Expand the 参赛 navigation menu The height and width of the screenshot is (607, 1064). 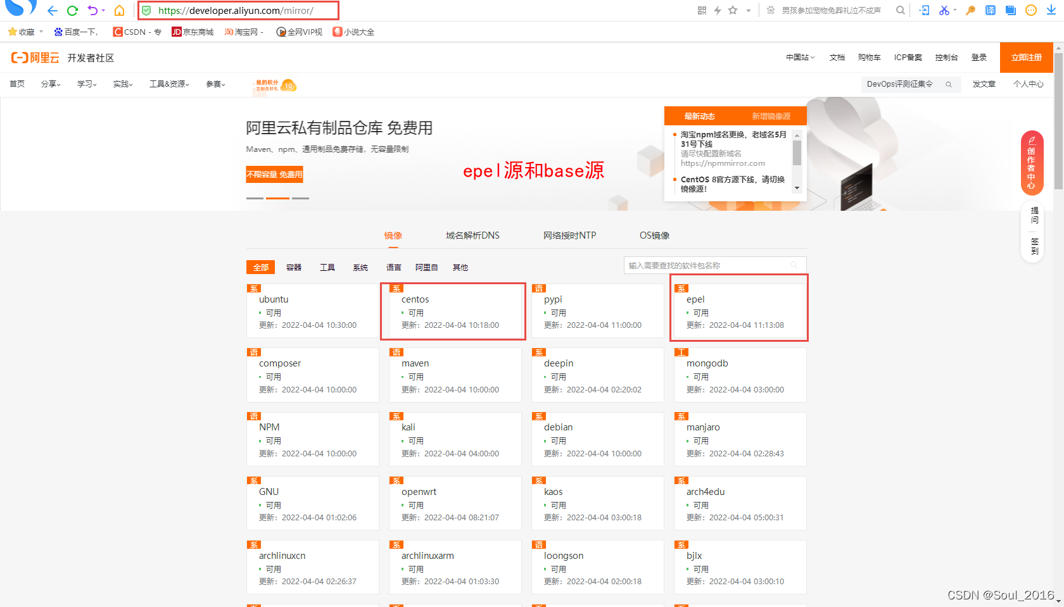click(215, 84)
